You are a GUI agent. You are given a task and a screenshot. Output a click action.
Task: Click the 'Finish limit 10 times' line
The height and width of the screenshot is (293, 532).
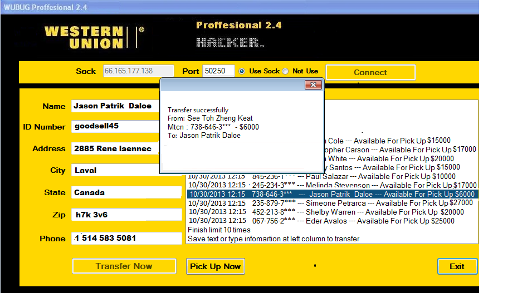[219, 230]
